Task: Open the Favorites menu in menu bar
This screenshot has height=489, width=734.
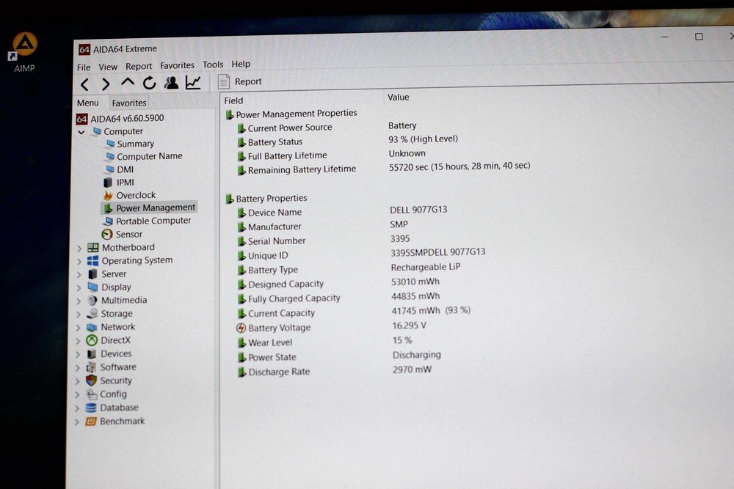Action: 177,65
